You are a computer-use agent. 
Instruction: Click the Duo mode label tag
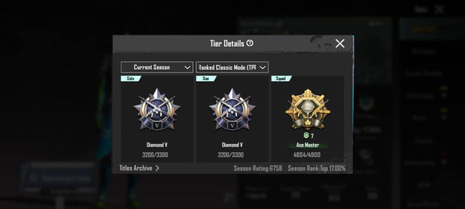[x=206, y=78]
